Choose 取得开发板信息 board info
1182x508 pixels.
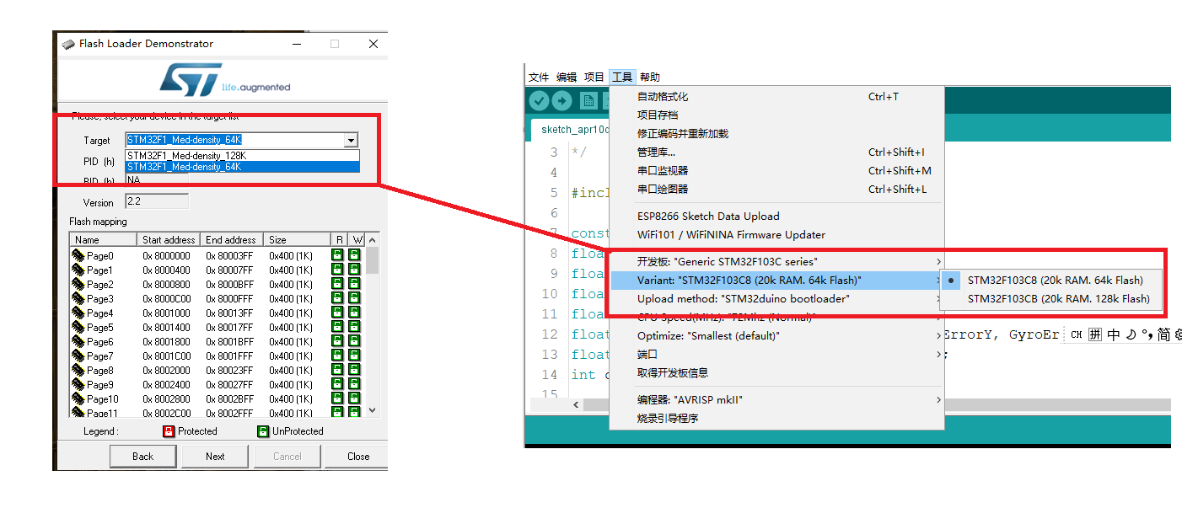tap(776, 372)
